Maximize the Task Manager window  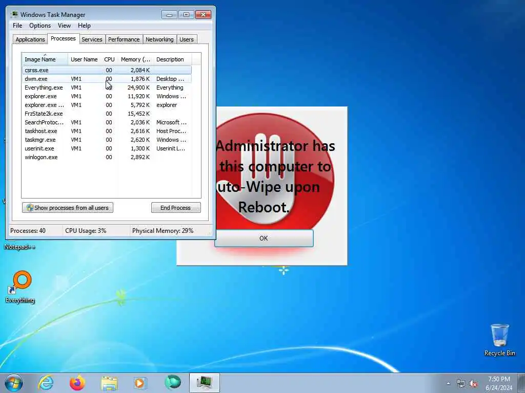tap(186, 14)
